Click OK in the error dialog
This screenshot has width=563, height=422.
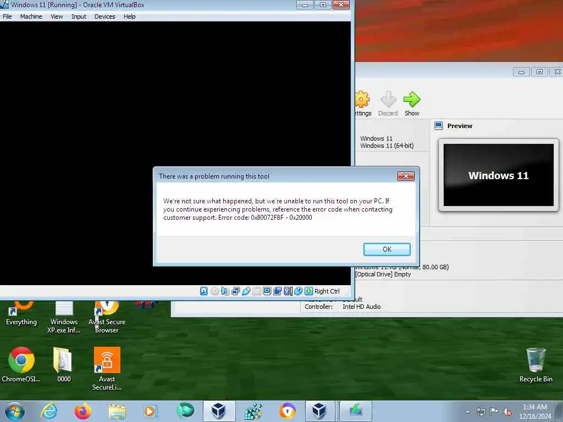tap(387, 249)
